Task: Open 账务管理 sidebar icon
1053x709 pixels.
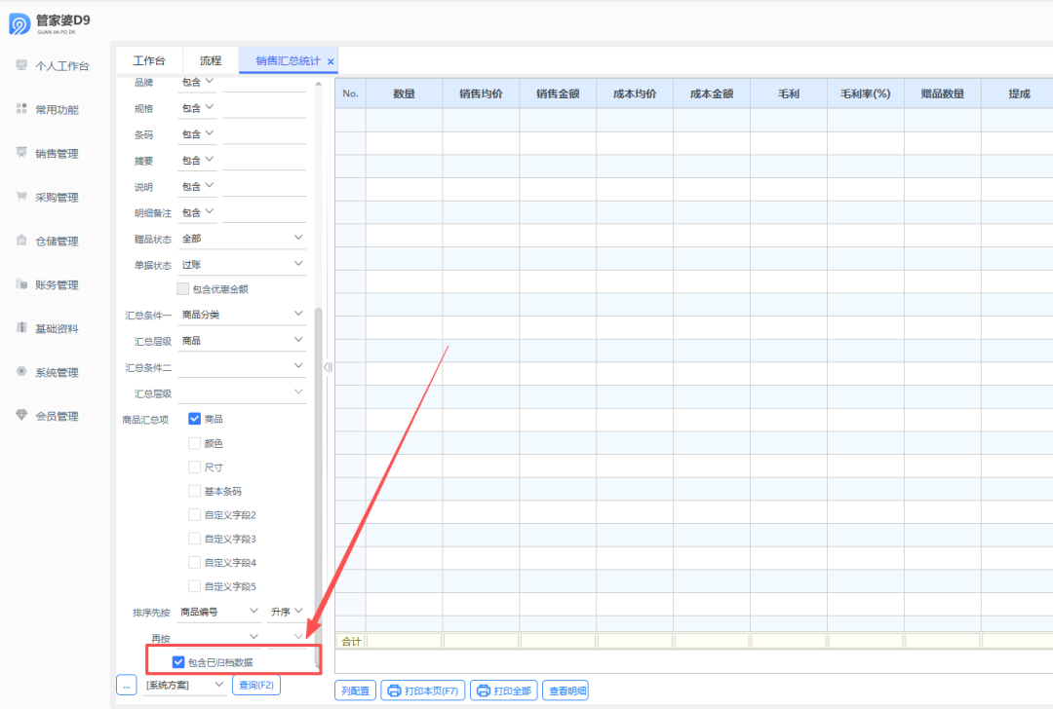Action: pos(21,284)
